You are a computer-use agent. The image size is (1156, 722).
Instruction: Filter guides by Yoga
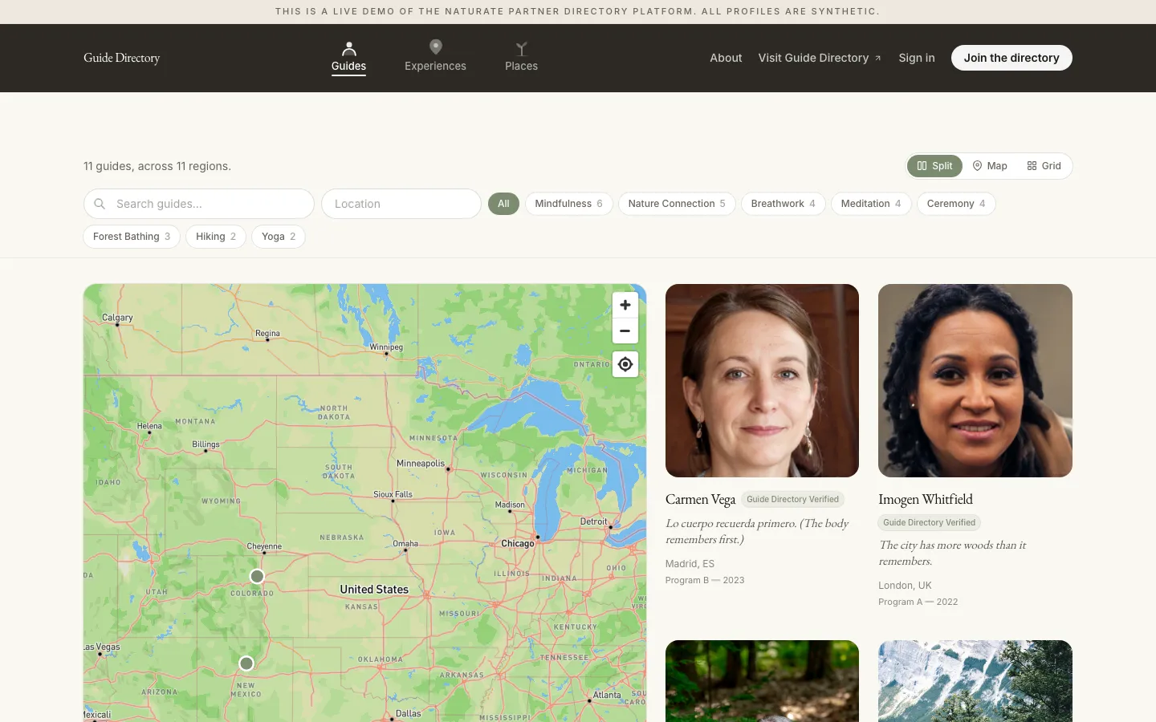point(279,237)
